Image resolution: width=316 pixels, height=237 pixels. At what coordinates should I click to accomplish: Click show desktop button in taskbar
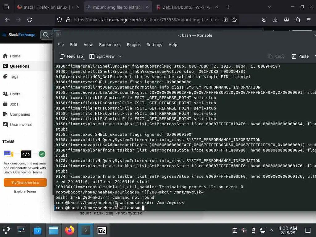click(308, 230)
